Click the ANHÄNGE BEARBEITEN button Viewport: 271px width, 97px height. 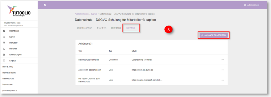click(x=214, y=35)
